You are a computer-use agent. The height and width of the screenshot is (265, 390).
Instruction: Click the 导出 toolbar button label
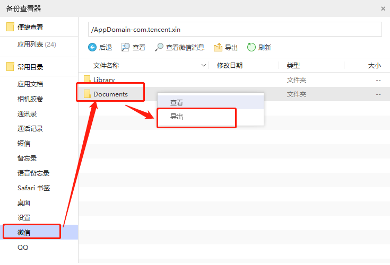pyautogui.click(x=231, y=48)
